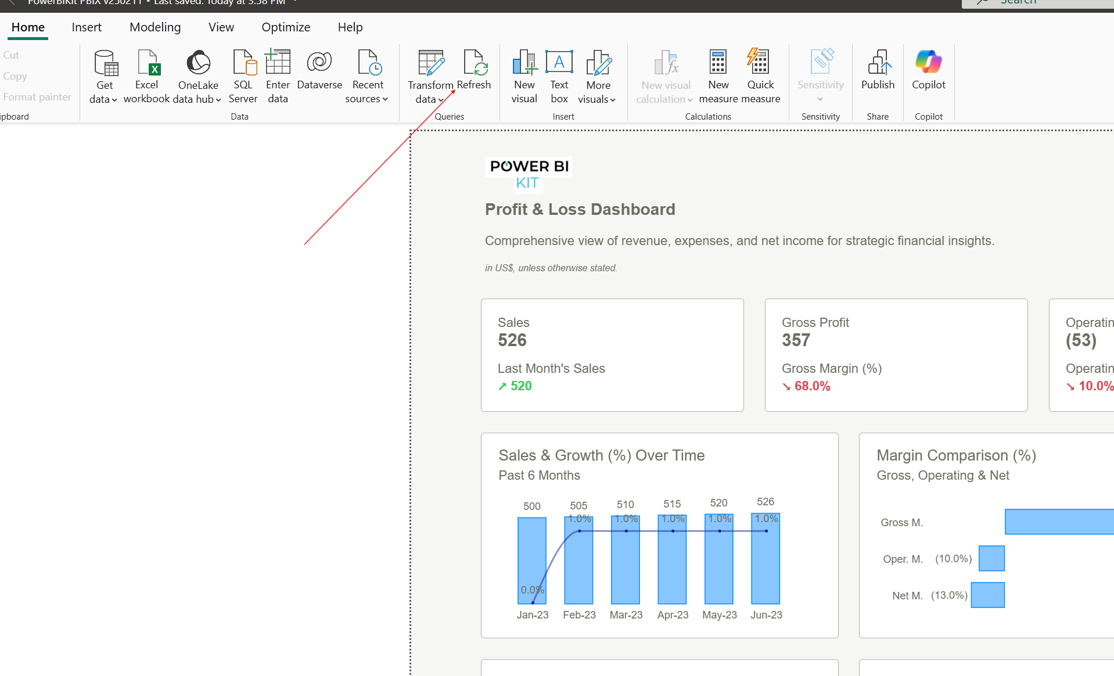Expand the Sensitivity dropdown chevron

point(820,99)
